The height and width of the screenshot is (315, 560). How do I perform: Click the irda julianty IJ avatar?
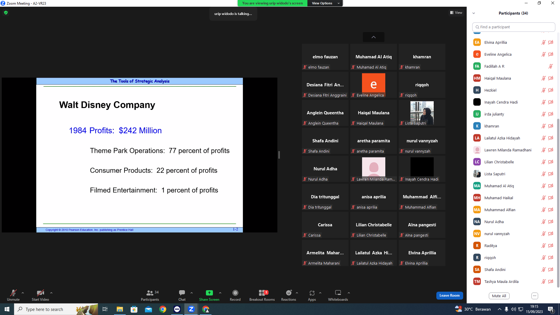tap(477, 114)
